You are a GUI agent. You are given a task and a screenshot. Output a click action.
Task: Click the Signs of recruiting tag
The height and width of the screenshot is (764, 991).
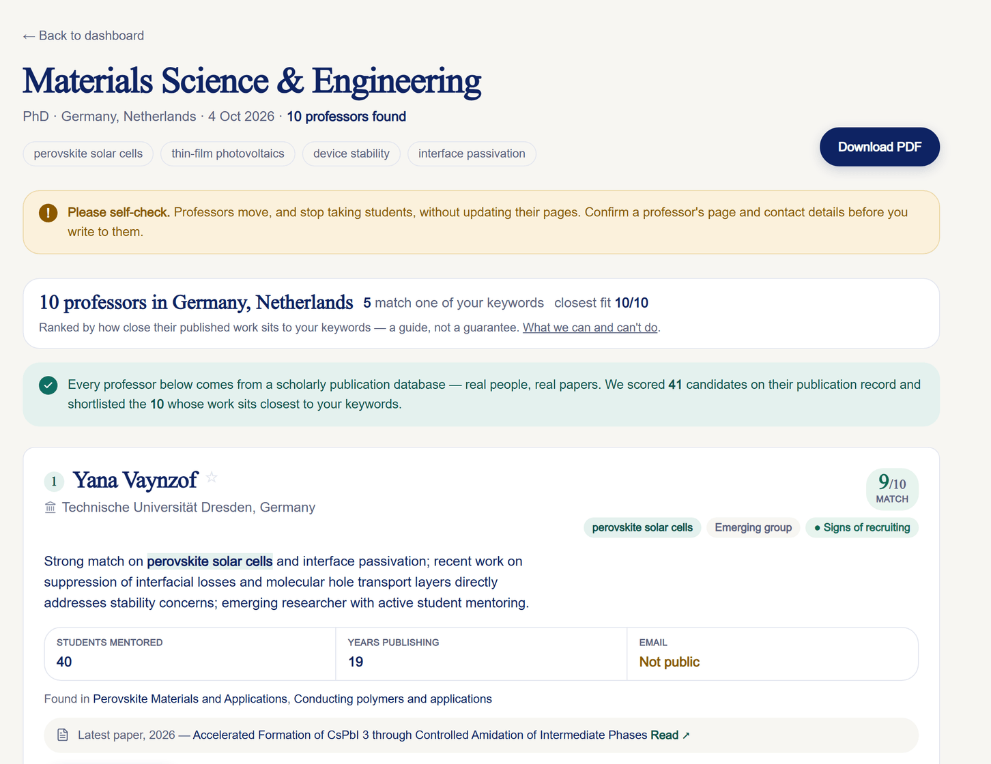point(862,527)
